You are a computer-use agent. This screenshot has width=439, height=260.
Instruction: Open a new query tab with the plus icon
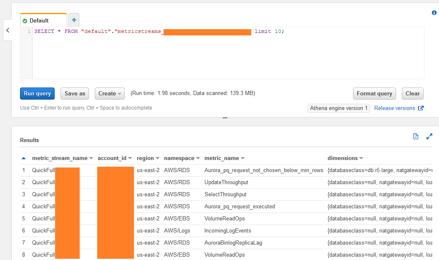[74, 20]
